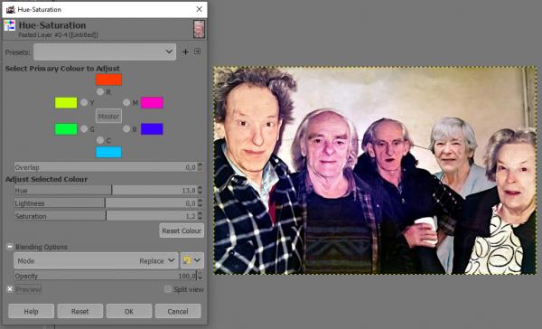Click the Hue slider
Image resolution: width=542 pixels, height=329 pixels.
106,191
